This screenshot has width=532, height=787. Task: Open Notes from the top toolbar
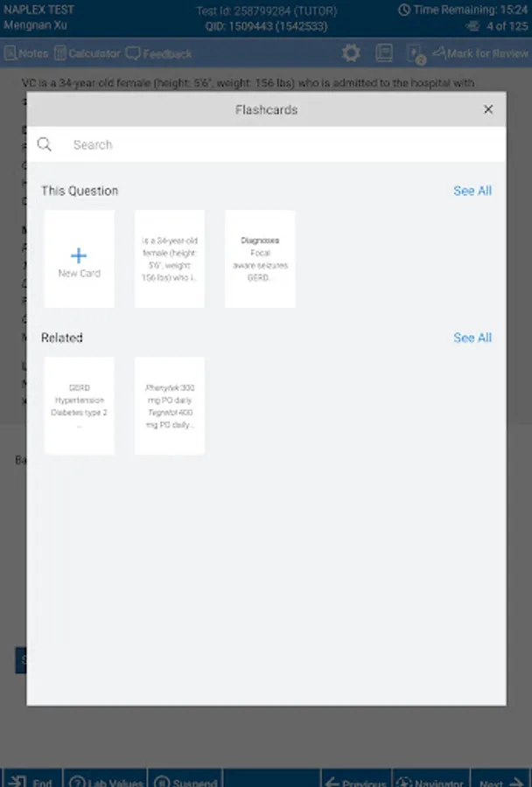point(26,53)
